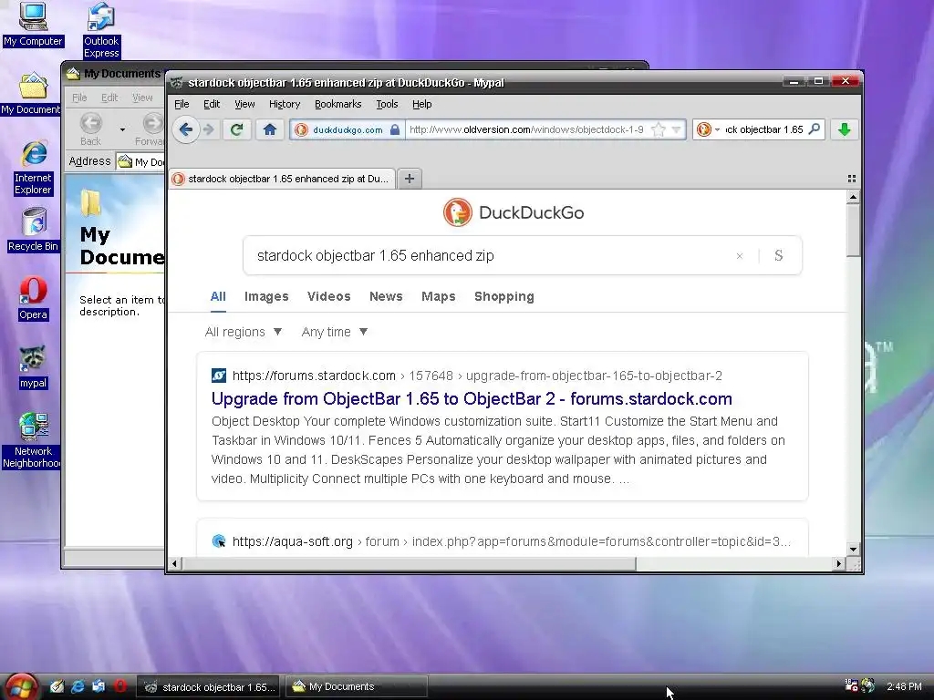Open the URL history dropdown arrow
The height and width of the screenshot is (700, 934).
[x=676, y=129]
